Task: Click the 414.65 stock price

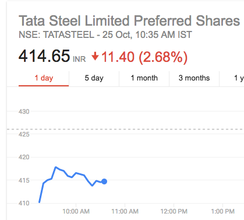Action: [x=44, y=56]
